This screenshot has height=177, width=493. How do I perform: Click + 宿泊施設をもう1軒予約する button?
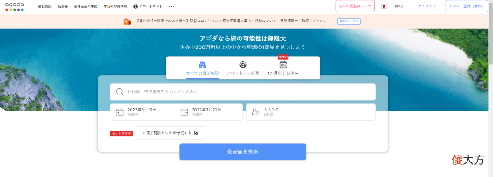pos(170,133)
